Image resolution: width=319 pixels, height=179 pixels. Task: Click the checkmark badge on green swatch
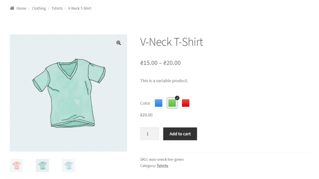point(177,98)
